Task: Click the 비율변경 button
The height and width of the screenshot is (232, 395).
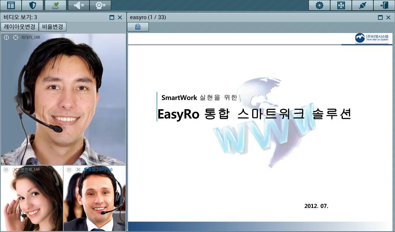Action: tap(53, 27)
